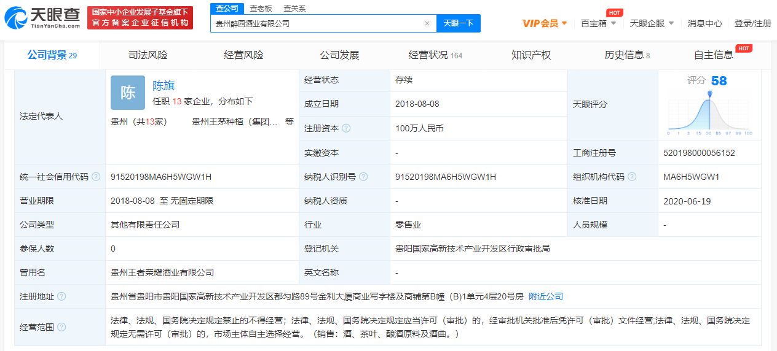Expand the VIP会员 dropdown

coord(545,23)
